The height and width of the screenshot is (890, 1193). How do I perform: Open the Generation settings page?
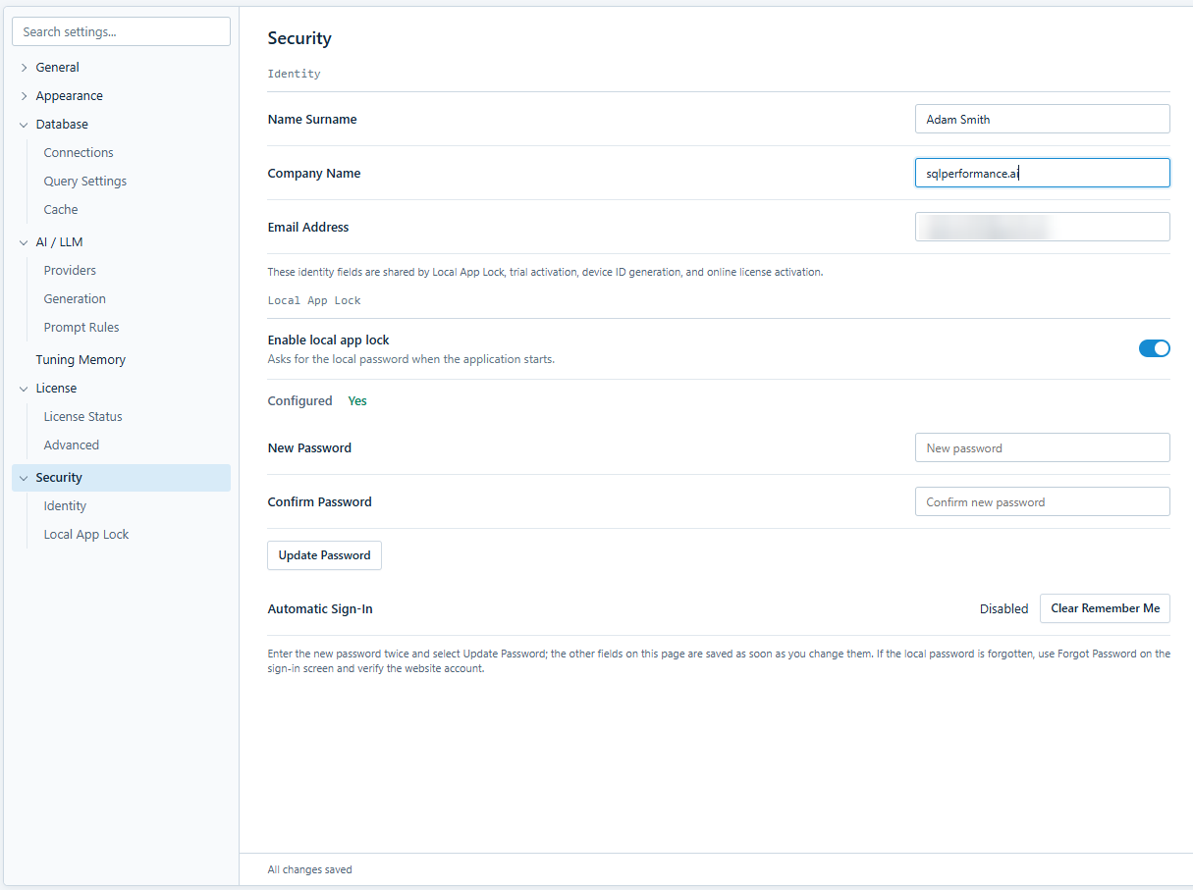(x=75, y=299)
